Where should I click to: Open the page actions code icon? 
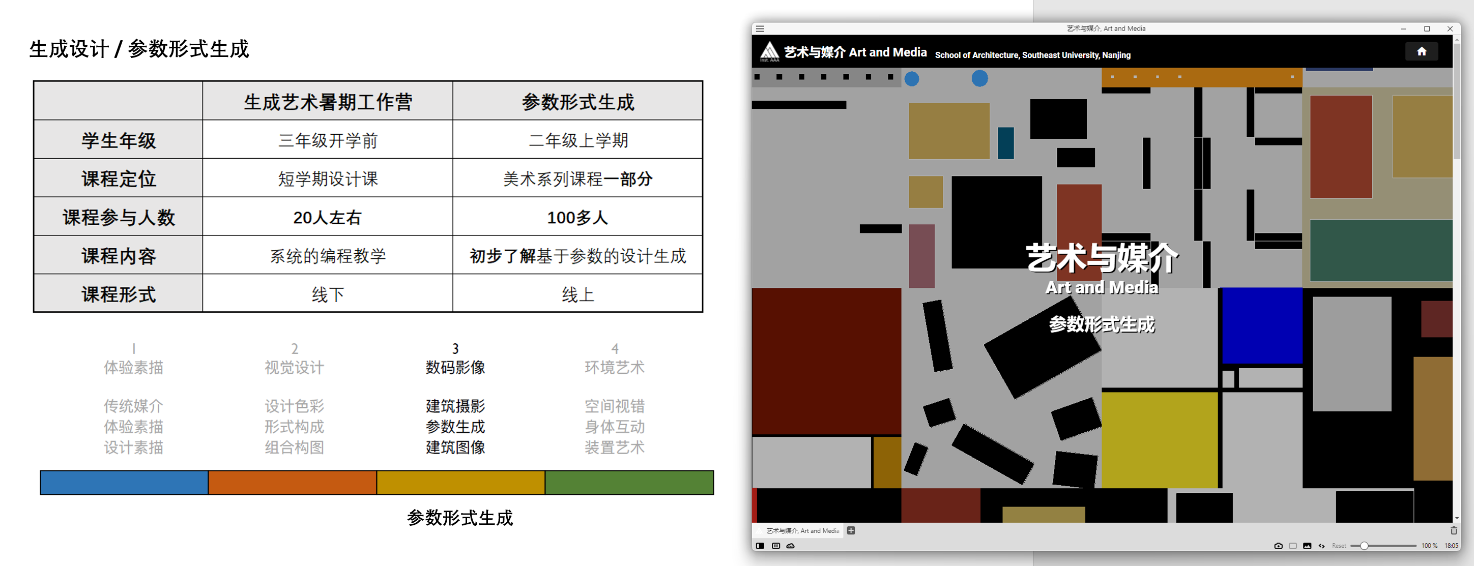click(x=1322, y=546)
